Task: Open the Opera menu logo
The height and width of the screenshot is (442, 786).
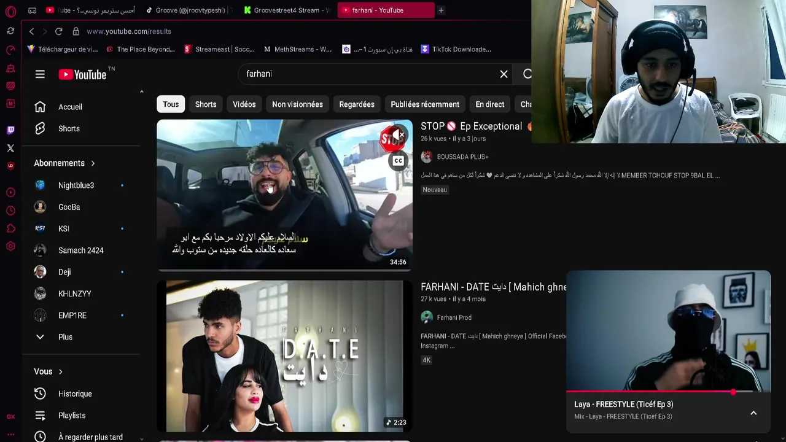Action: [10, 11]
